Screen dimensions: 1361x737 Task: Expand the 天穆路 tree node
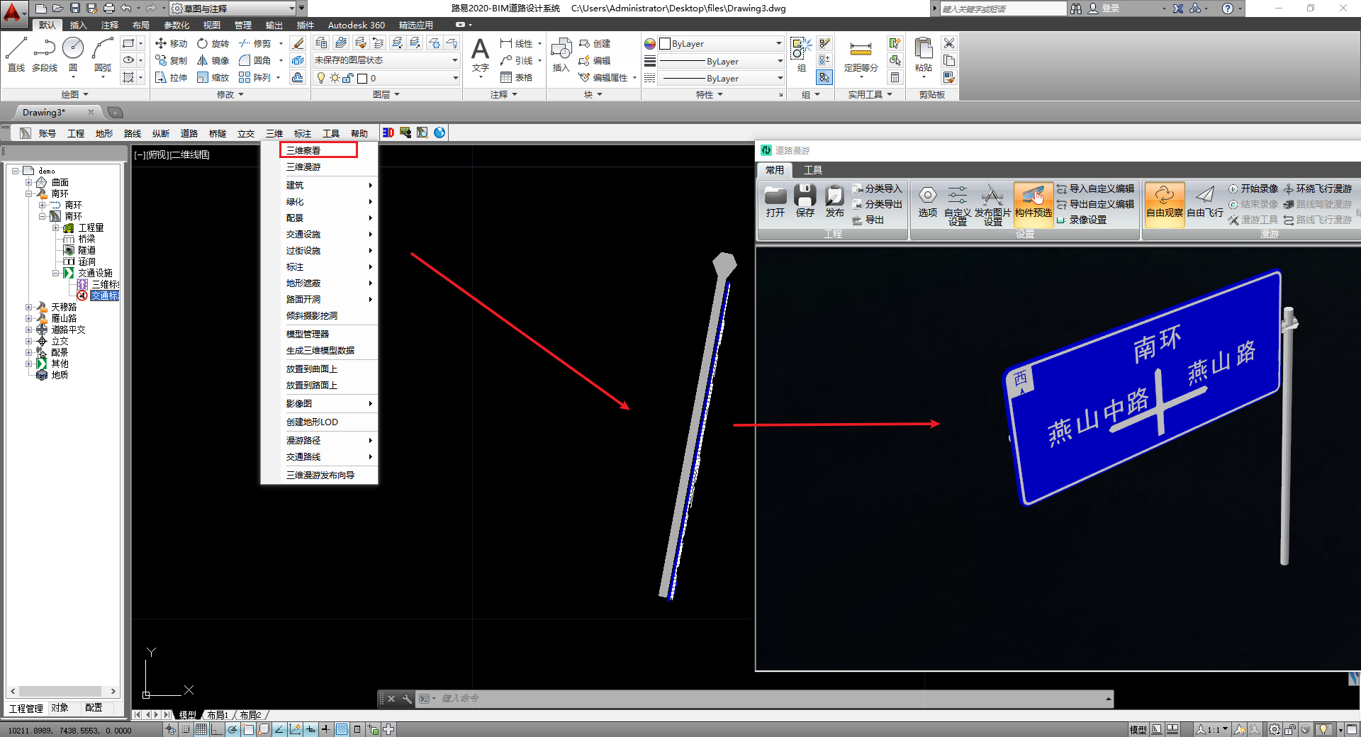(x=29, y=307)
